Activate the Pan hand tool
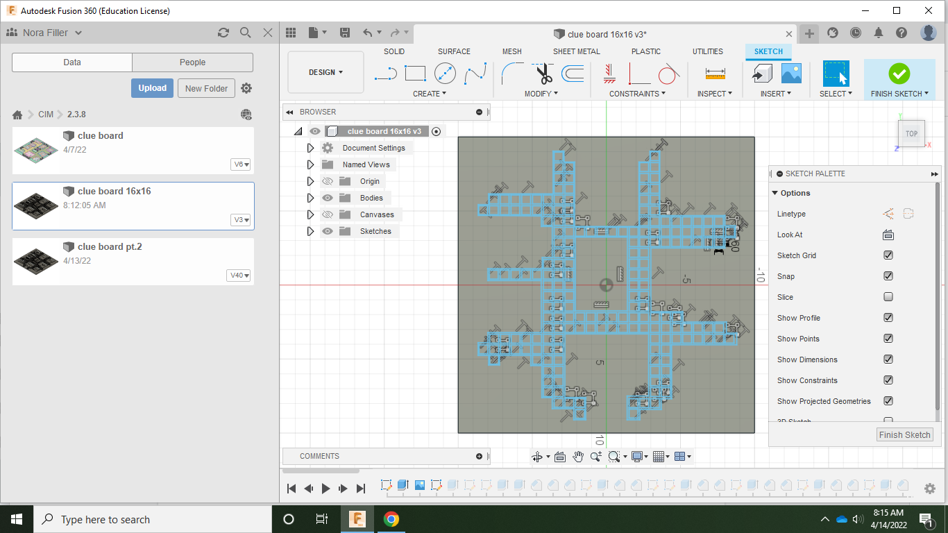This screenshot has height=533, width=948. pyautogui.click(x=578, y=457)
